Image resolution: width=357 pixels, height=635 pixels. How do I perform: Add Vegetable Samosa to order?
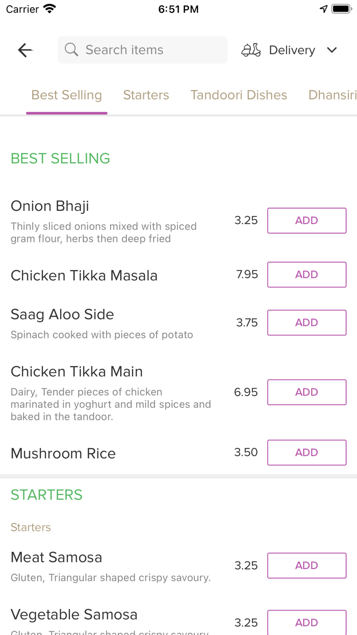tap(307, 622)
